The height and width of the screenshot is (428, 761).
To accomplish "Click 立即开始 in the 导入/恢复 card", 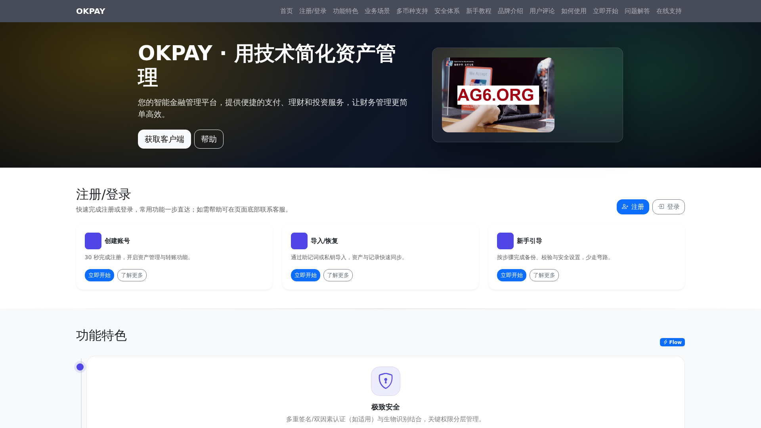I will pyautogui.click(x=306, y=275).
